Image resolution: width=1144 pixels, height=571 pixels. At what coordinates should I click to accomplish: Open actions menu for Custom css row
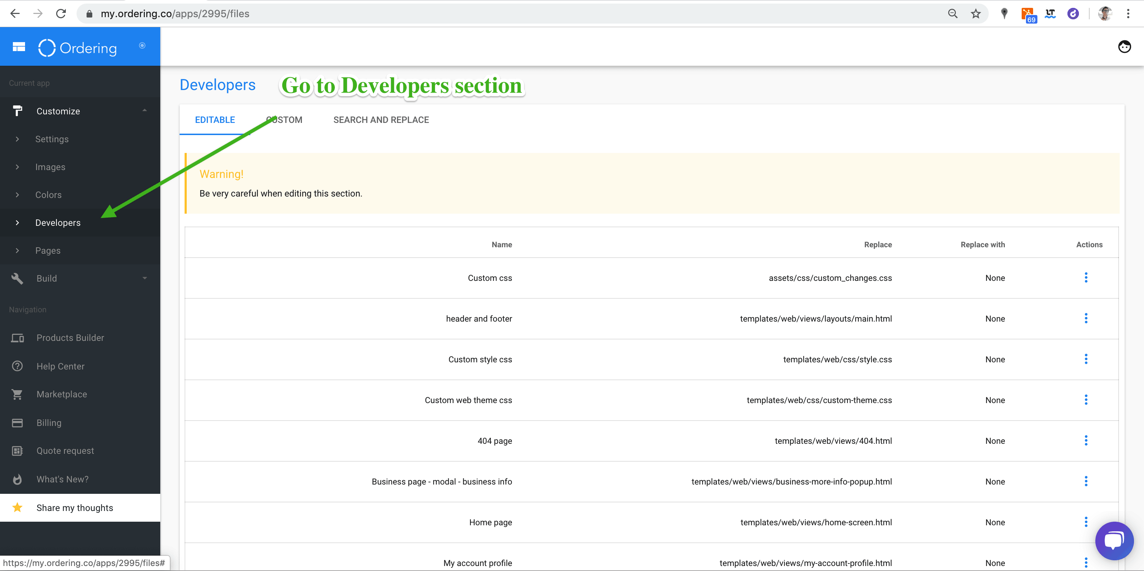click(x=1086, y=278)
